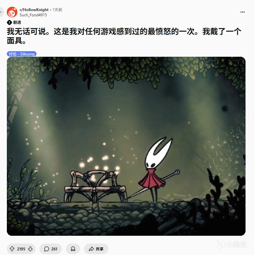This screenshot has width=254, height=255.
Task: Give an award using the award icon
Action: 73,249
